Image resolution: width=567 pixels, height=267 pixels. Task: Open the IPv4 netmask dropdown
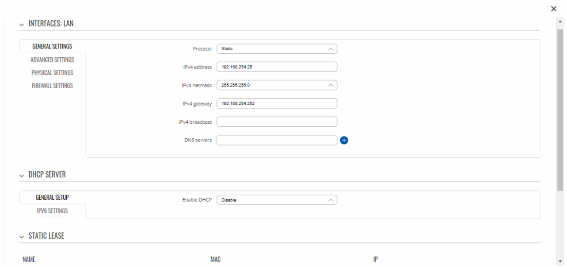277,85
